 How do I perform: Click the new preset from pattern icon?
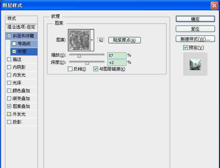[x=101, y=40]
